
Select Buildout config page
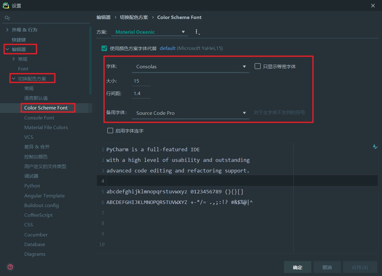point(41,205)
